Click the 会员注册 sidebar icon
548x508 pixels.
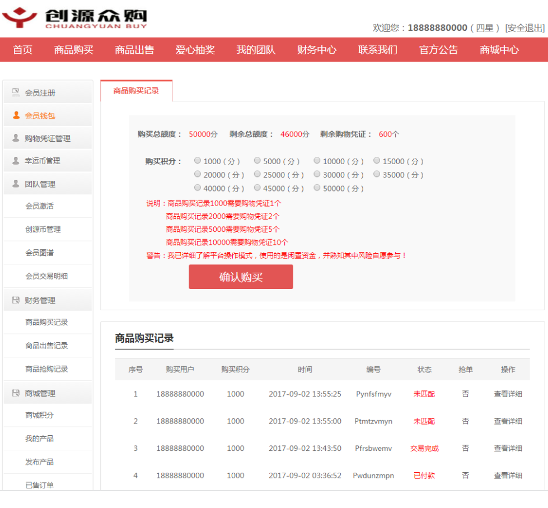16,92
